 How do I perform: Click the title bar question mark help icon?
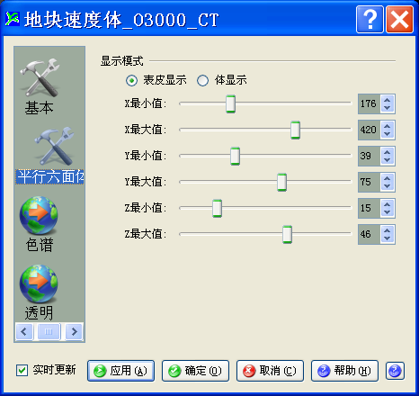(370, 19)
